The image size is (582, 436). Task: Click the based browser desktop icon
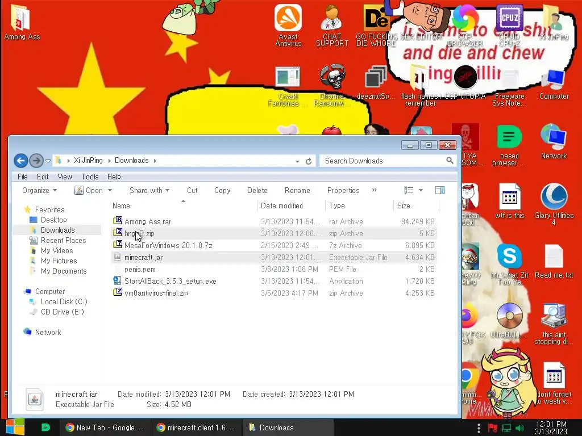point(509,145)
